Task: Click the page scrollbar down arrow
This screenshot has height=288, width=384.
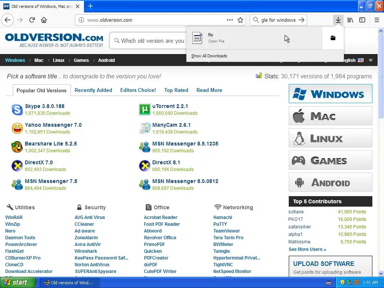Action: click(381, 273)
